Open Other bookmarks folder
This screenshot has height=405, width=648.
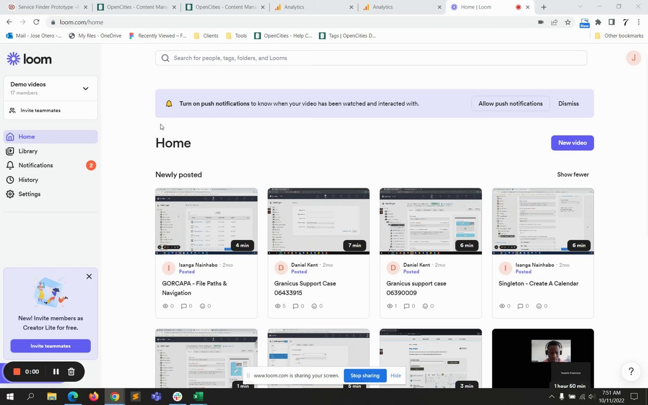(x=619, y=36)
